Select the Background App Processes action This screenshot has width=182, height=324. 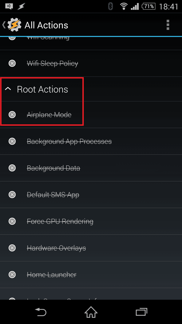pos(91,141)
